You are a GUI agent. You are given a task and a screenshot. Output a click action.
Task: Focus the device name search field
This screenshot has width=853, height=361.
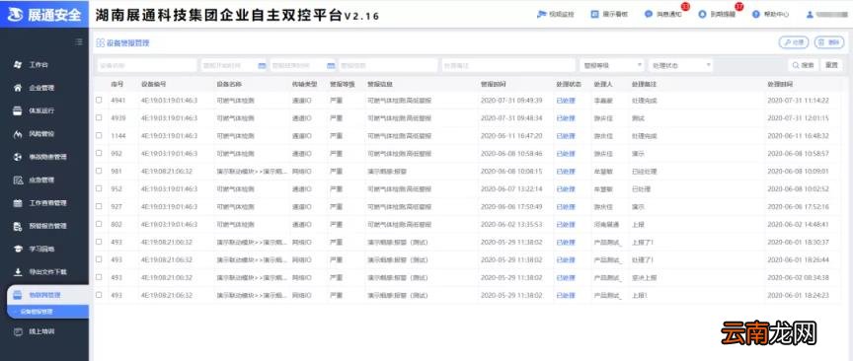(147, 65)
